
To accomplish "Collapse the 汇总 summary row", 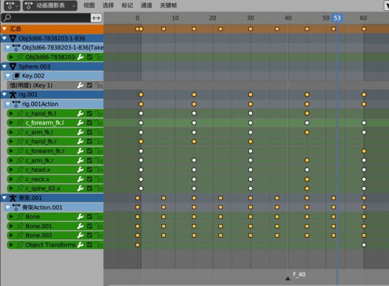I will click(5, 29).
